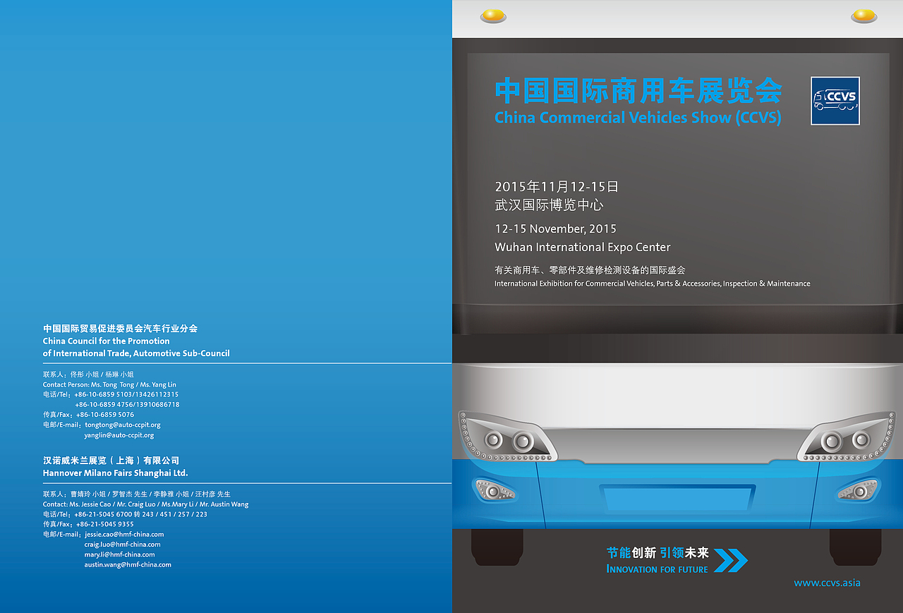Click the blue license plate panel
Screen dimensions: 903x613
coord(677,498)
